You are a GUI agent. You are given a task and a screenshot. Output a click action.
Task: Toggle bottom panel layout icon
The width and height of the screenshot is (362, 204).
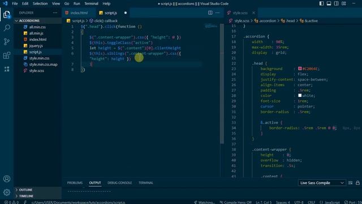[329, 3]
